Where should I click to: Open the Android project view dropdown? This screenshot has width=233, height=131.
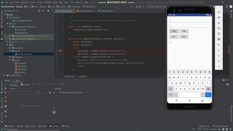[11, 11]
